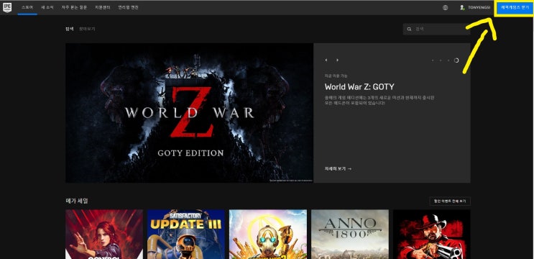
Task: Go to previous carousel slide arrow
Action: (326, 60)
